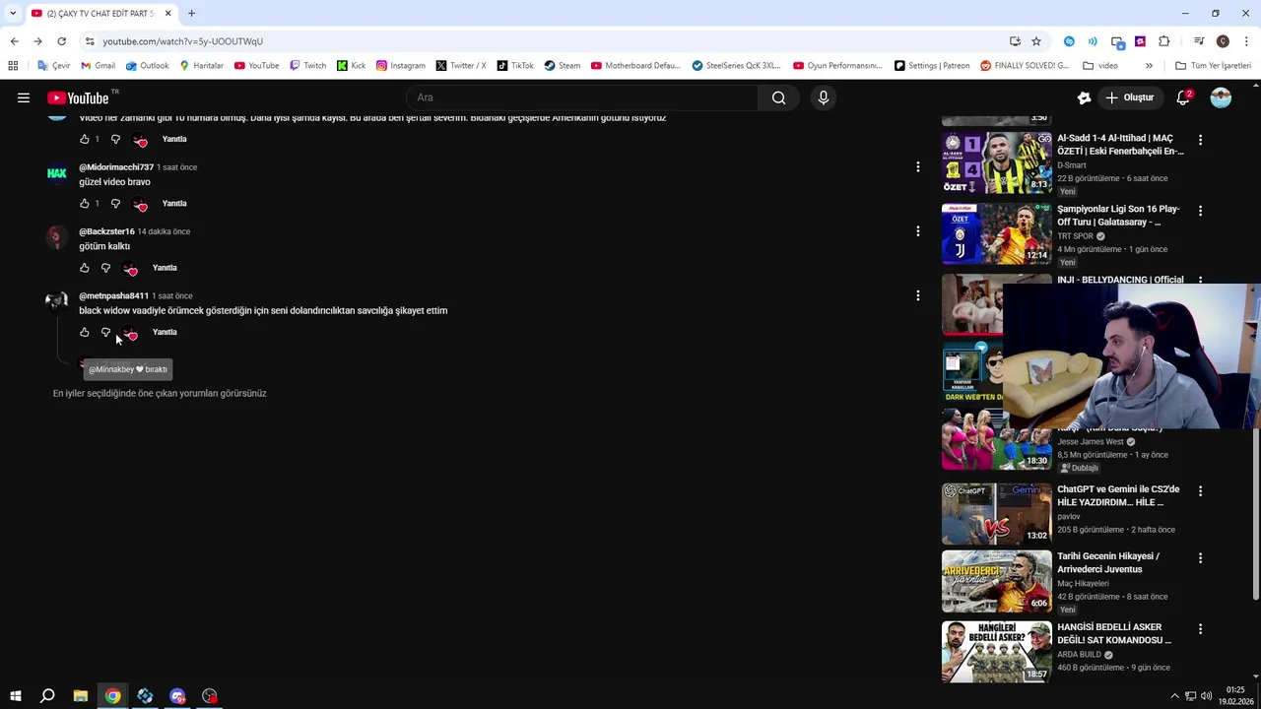The image size is (1261, 709).
Task: Switch to Chrome in the taskbar
Action: coord(112,696)
